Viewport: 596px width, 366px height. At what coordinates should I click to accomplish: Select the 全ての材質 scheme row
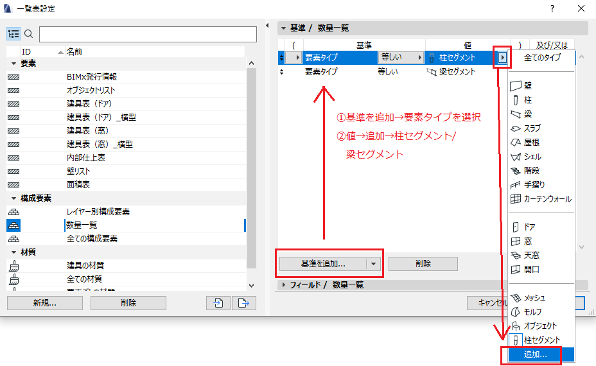point(126,279)
